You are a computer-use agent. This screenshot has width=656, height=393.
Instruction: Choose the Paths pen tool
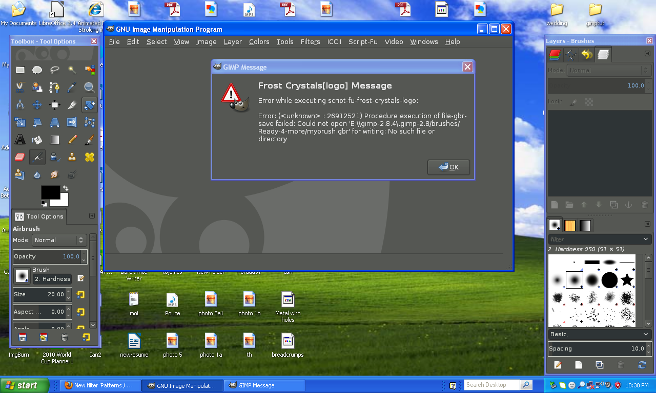tap(55, 88)
